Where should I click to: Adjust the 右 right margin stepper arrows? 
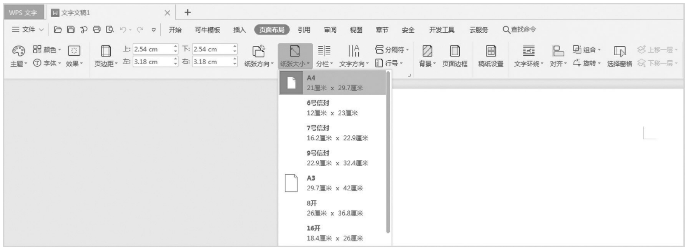point(235,61)
